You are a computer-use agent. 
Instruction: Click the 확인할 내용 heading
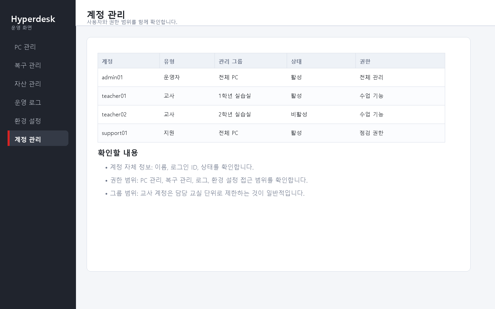[118, 153]
